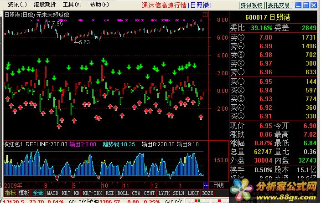Screen dimensions: 321x204
Task: Click the 卖④ price 6.99
Action: tap(266, 46)
